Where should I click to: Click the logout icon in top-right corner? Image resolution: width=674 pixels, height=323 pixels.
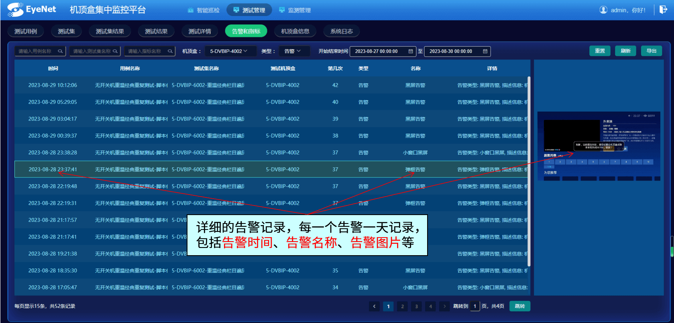663,10
